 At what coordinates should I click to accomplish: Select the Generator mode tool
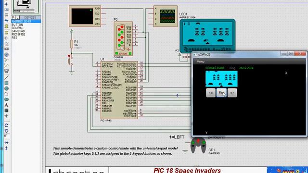pos(6,55)
